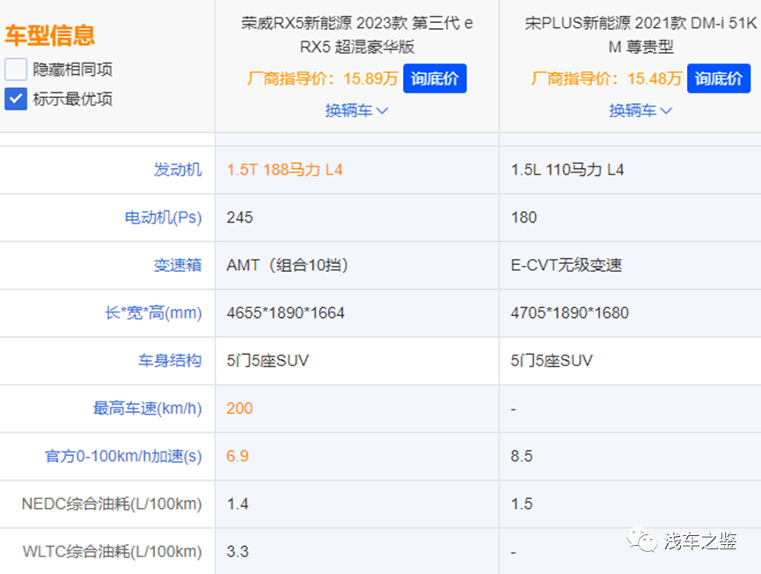This screenshot has height=574, width=761.
Task: Click the 车型信息 heading
Action: (x=50, y=35)
